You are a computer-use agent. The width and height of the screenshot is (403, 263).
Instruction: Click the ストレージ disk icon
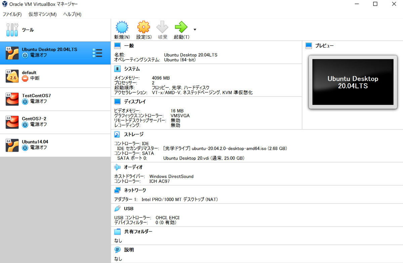[x=117, y=134]
